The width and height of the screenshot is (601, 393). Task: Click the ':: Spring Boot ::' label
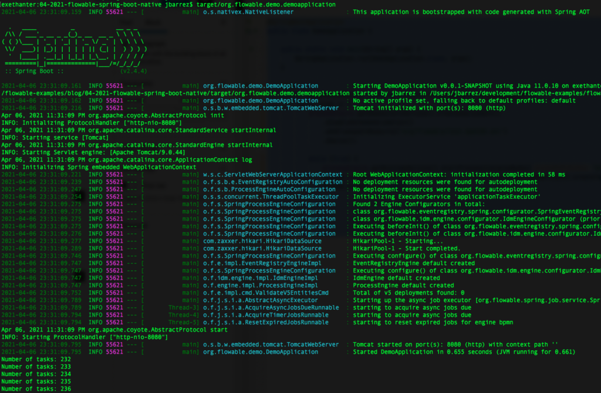(35, 71)
